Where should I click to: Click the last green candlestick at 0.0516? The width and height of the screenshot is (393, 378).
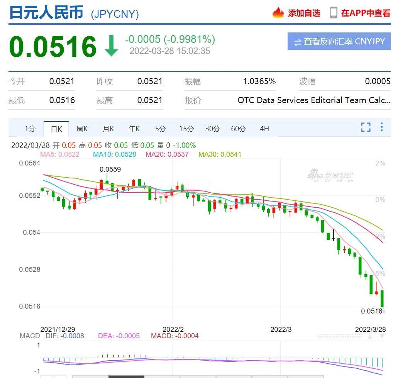pyautogui.click(x=382, y=298)
